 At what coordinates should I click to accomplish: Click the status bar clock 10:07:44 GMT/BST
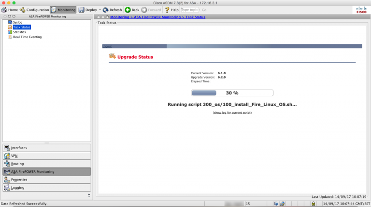[x=346, y=204]
